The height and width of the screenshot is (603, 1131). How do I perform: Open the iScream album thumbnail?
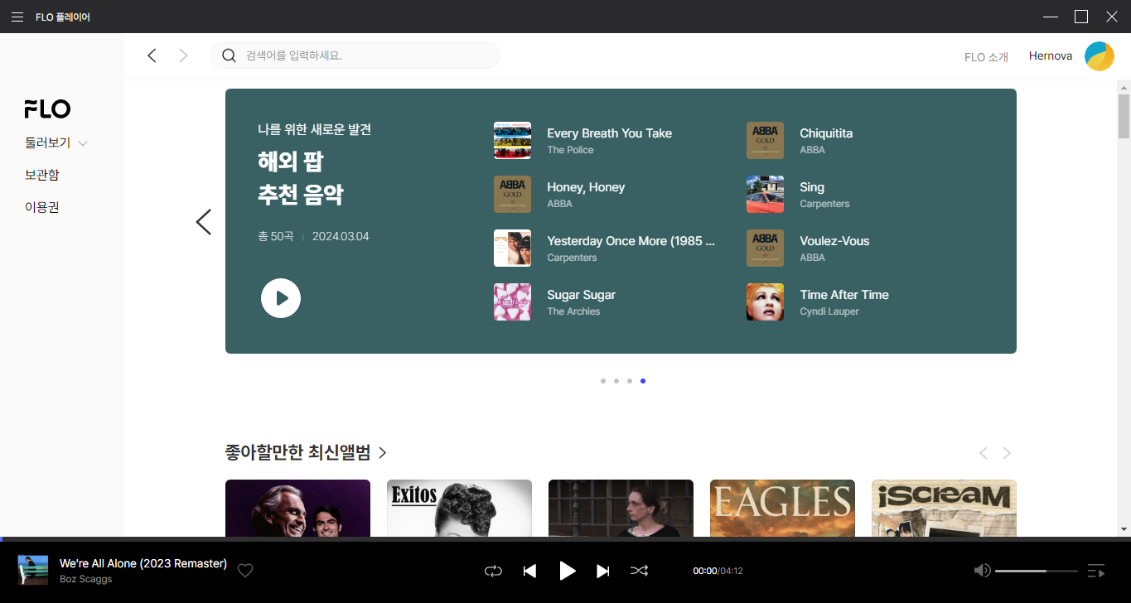coord(944,508)
